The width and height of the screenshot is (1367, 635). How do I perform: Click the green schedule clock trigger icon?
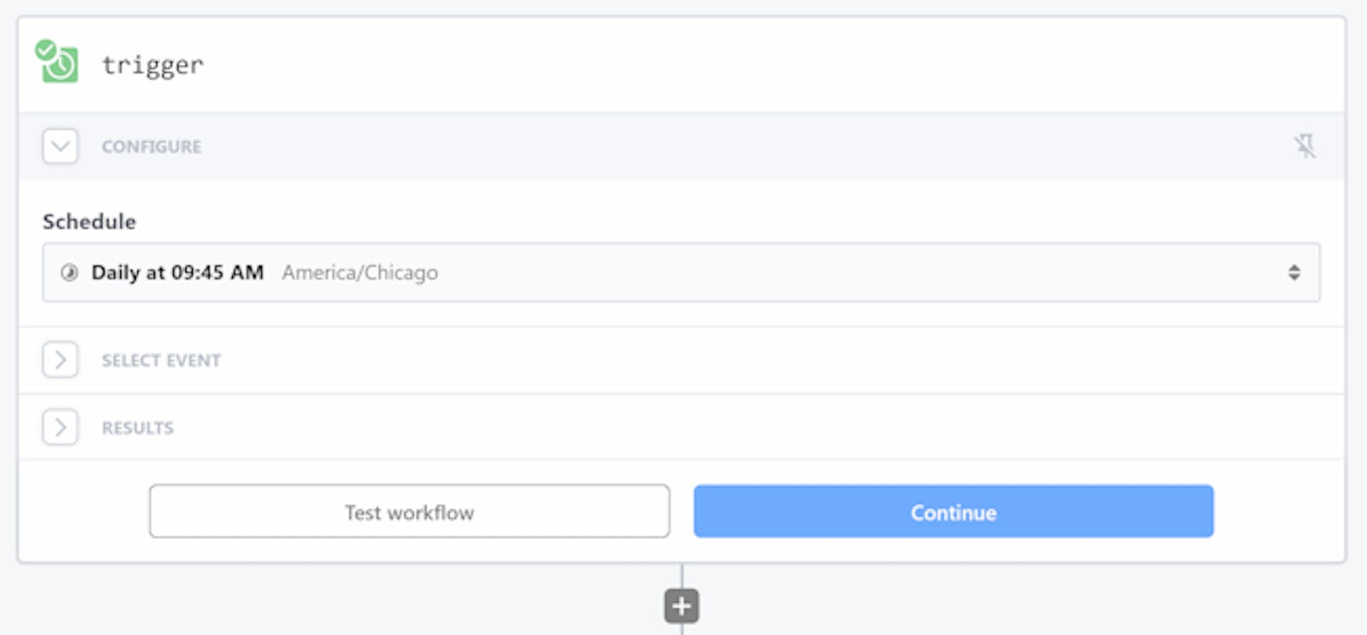(x=61, y=65)
